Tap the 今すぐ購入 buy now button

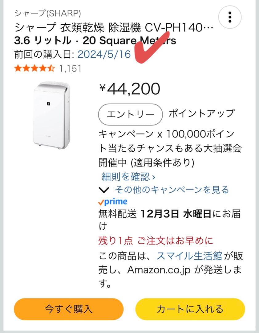(x=68, y=309)
